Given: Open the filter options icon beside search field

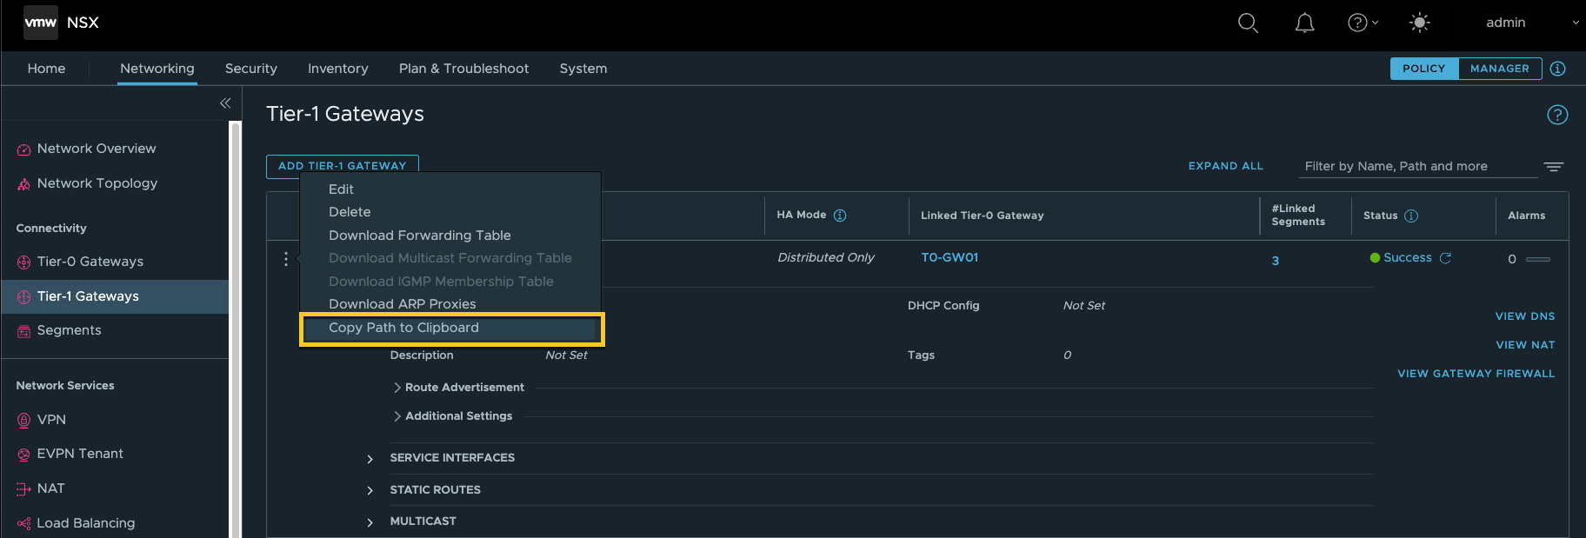Looking at the screenshot, I should tap(1554, 166).
